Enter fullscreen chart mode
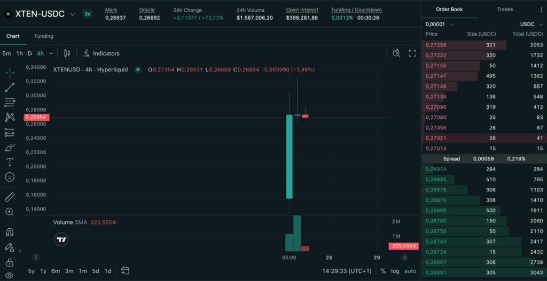547x281 pixels. [412, 53]
